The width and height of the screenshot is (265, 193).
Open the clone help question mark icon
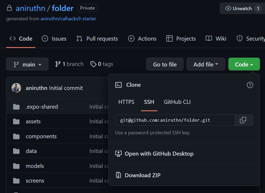tap(250, 85)
